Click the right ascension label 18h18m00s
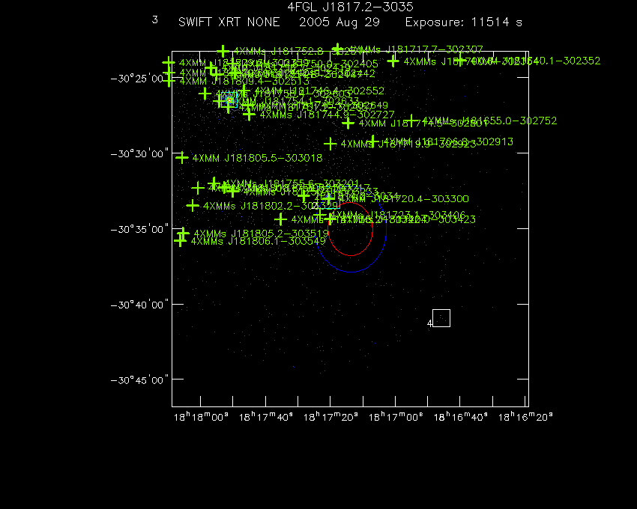The width and height of the screenshot is (637, 509). [x=201, y=417]
